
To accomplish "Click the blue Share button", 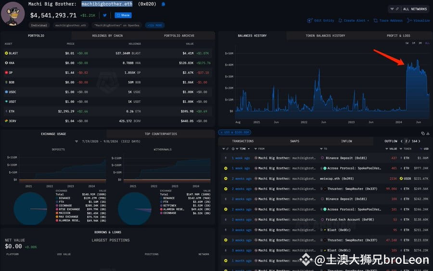I will coord(123,15).
